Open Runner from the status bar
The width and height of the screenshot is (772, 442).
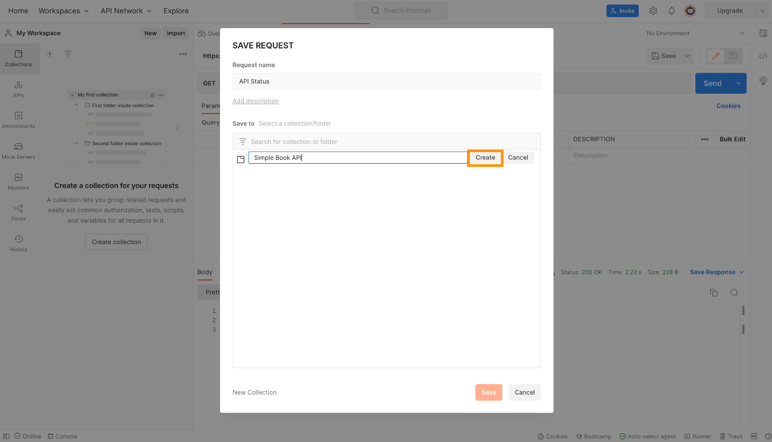(x=697, y=436)
